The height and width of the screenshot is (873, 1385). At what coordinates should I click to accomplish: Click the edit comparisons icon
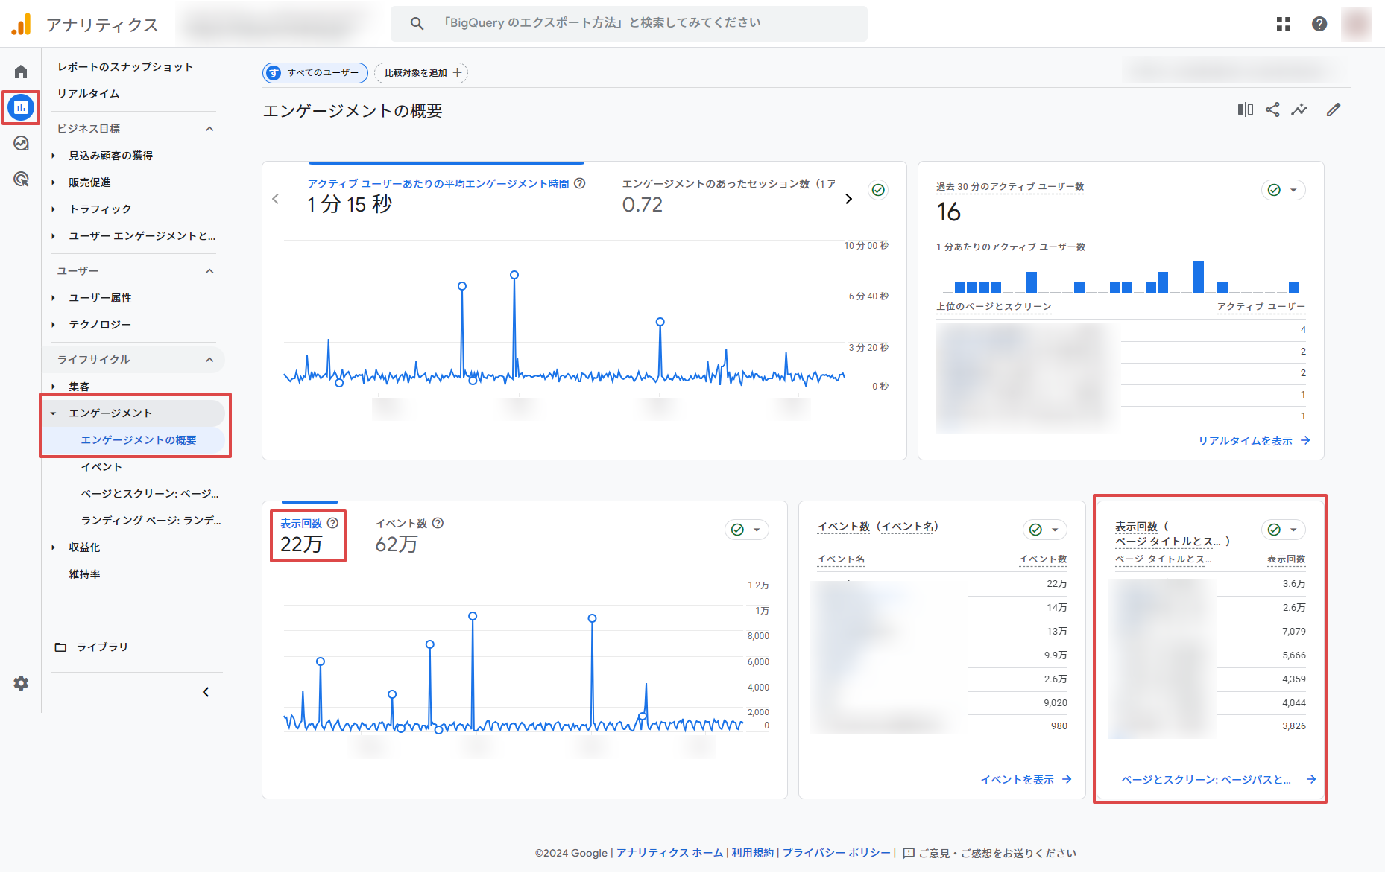pyautogui.click(x=1245, y=109)
